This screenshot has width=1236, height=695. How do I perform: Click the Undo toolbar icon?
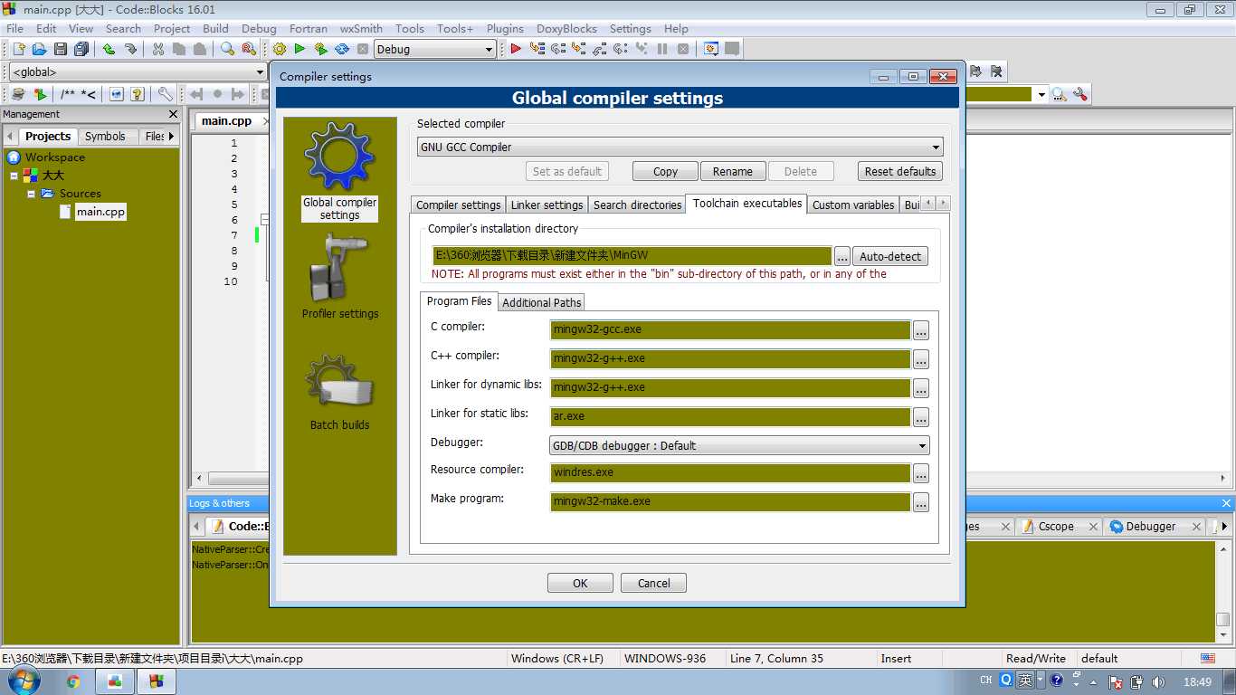tap(109, 49)
